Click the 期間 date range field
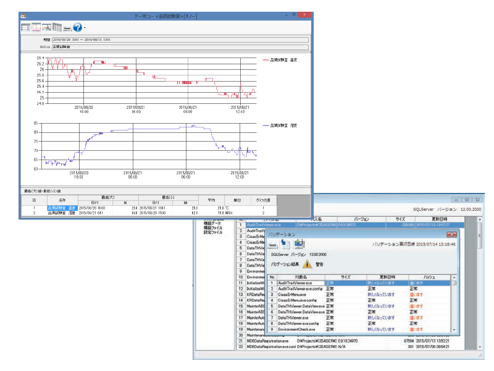Image resolution: width=494 pixels, height=371 pixels. pyautogui.click(x=180, y=40)
